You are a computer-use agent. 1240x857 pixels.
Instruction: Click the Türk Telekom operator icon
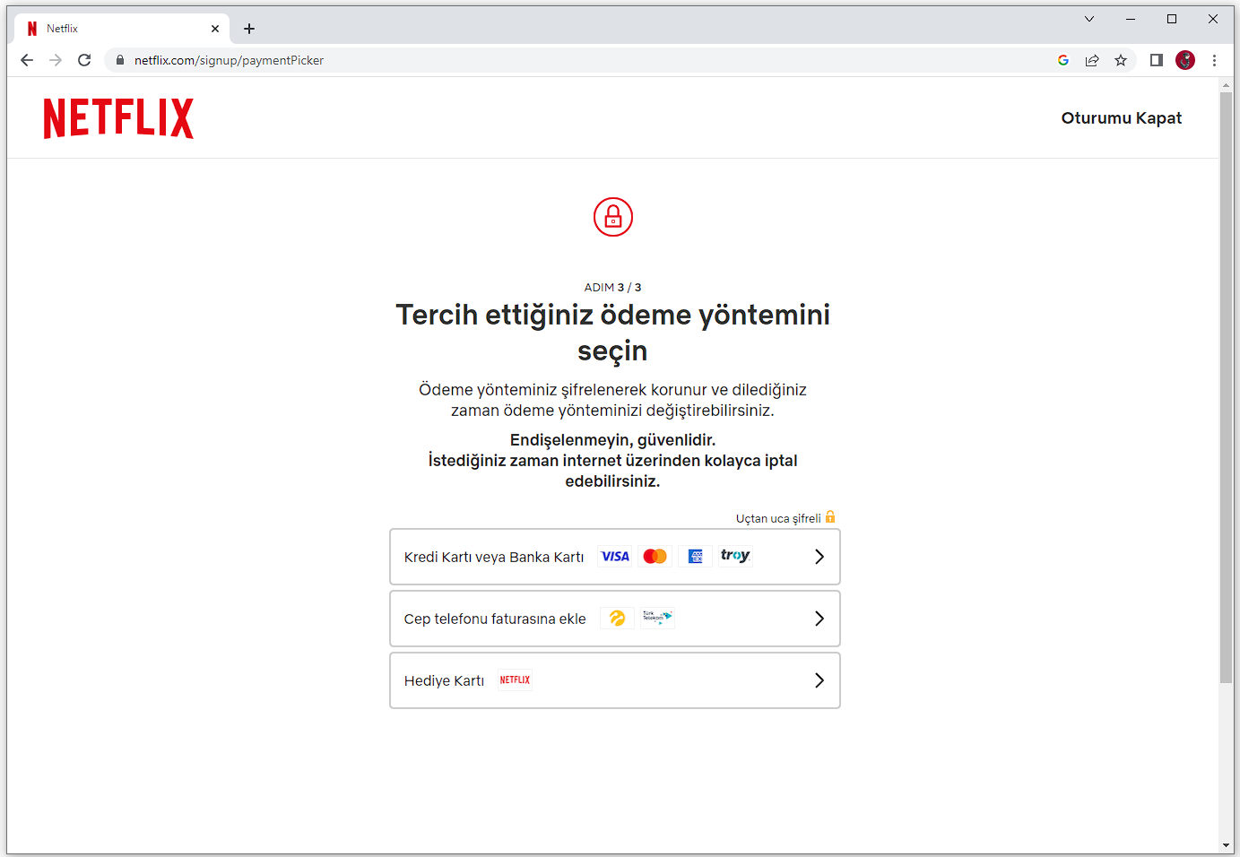pos(656,618)
